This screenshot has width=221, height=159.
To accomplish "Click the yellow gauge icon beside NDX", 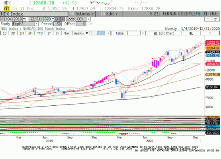I will (6, 9).
